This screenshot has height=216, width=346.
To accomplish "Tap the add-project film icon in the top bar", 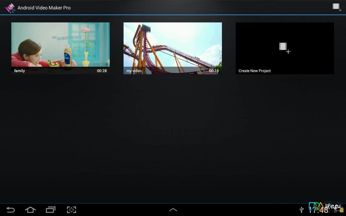I will [337, 7].
